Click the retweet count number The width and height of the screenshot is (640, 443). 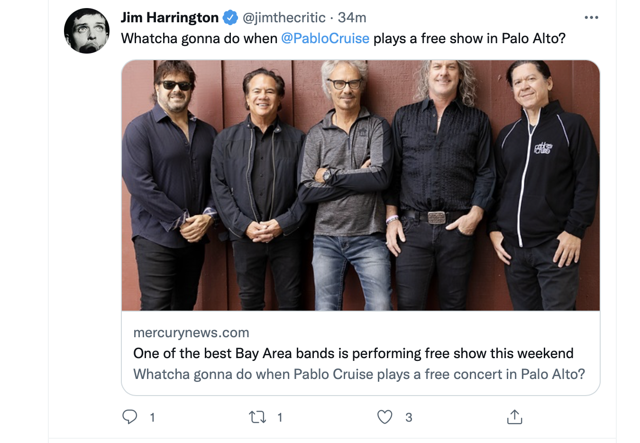280,417
